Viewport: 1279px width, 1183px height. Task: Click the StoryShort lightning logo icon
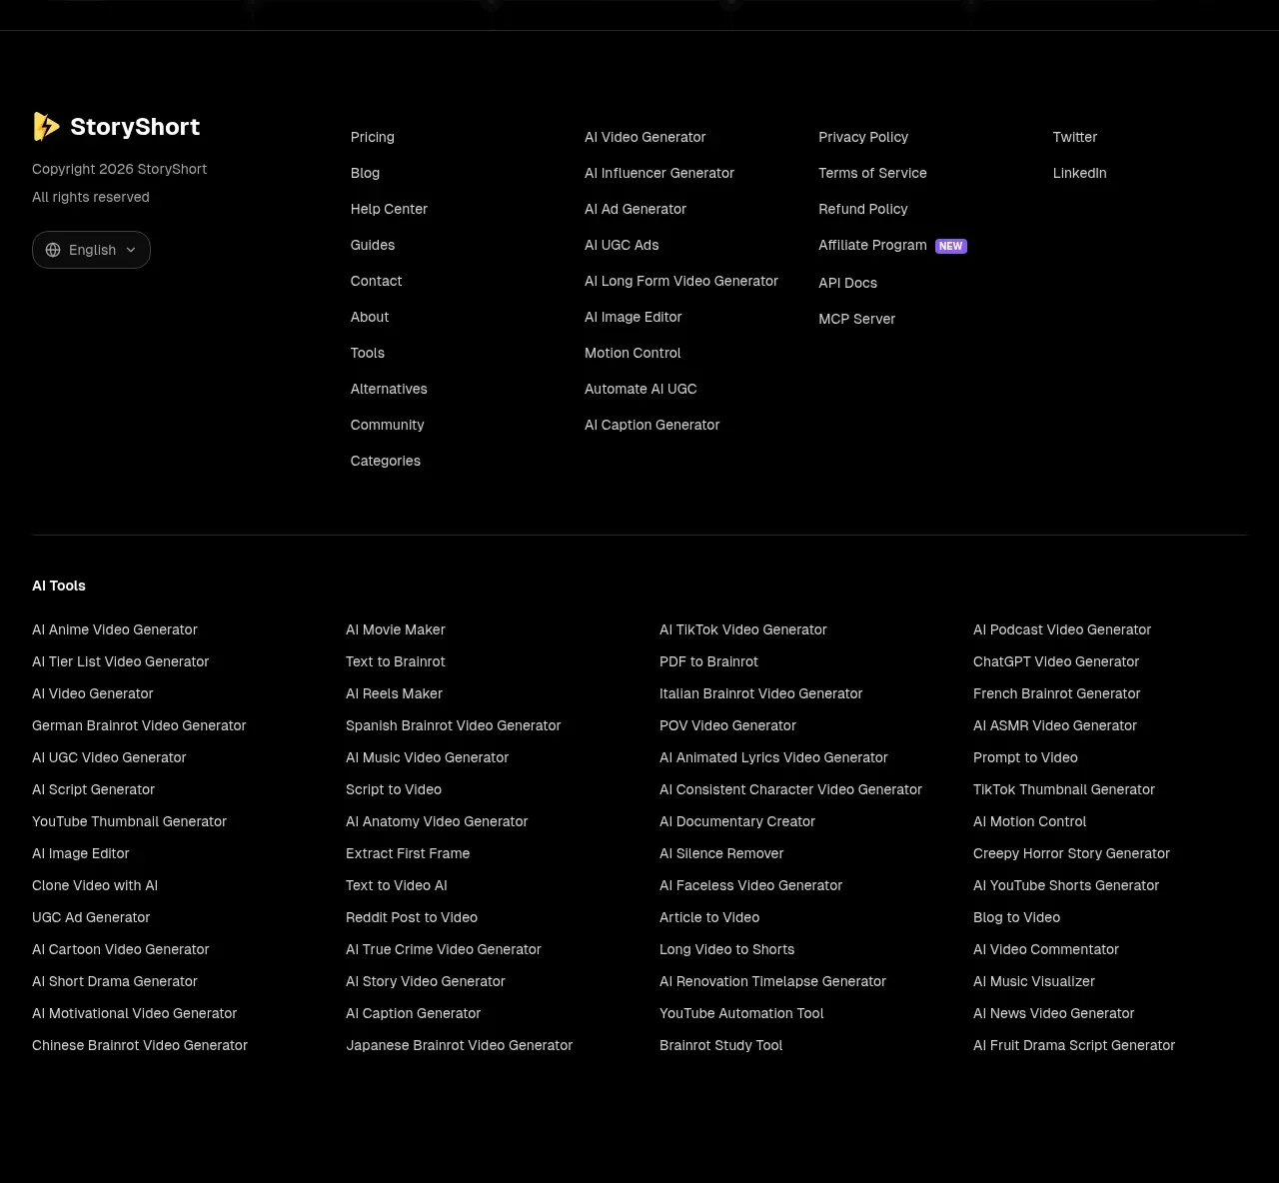(46, 126)
